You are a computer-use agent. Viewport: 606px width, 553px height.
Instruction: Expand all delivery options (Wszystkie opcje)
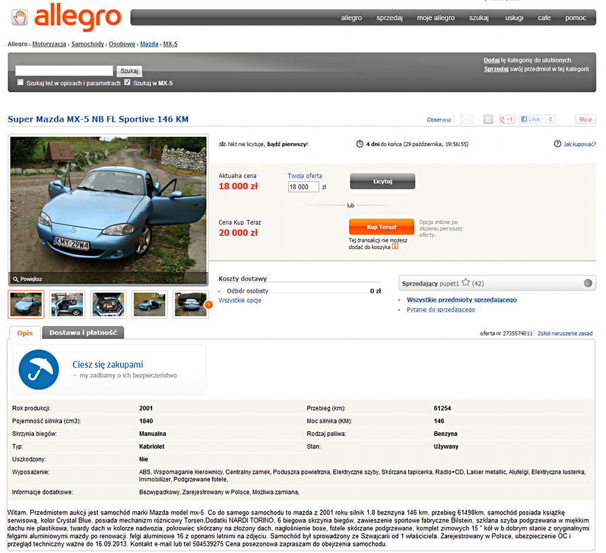point(240,300)
